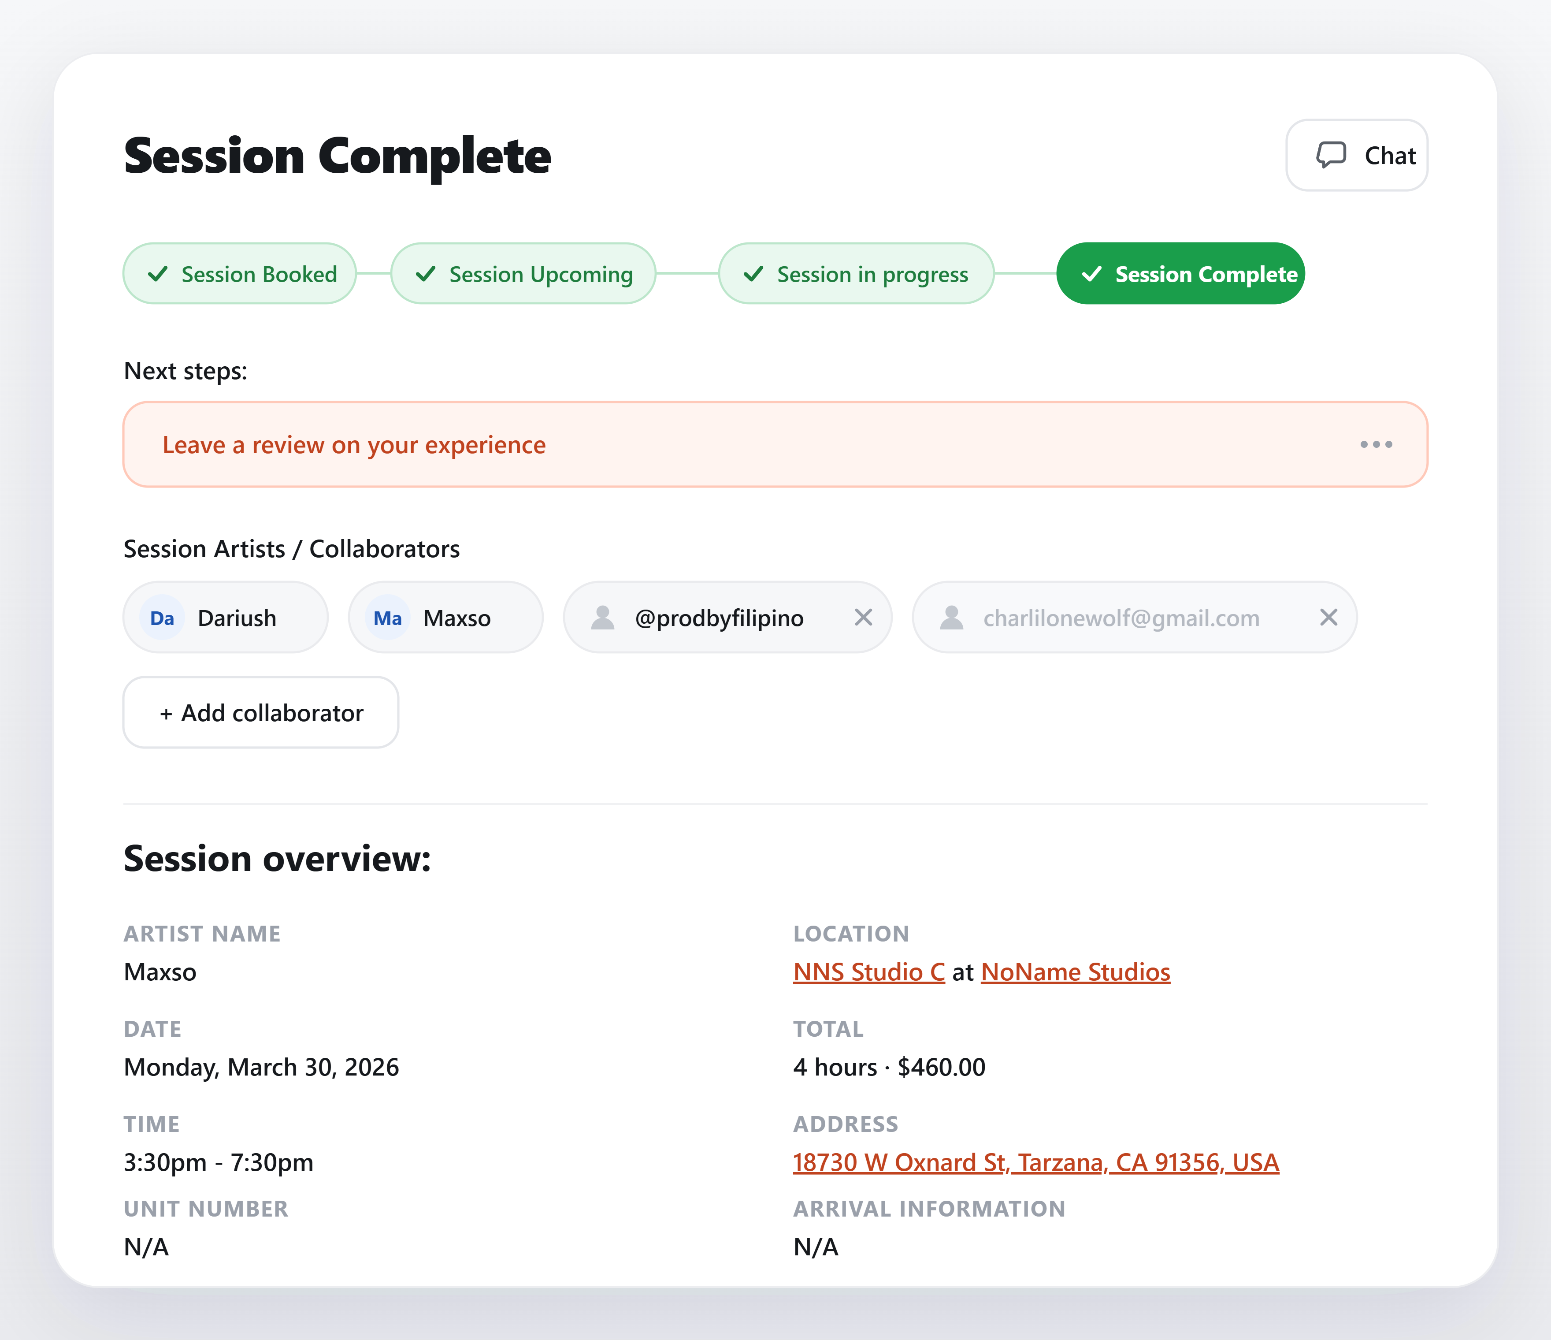
Task: Click date value Monday, March 30, 2026
Action: coord(261,1067)
